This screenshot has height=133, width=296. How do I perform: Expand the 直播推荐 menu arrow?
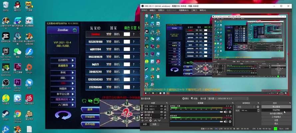pos(73,66)
